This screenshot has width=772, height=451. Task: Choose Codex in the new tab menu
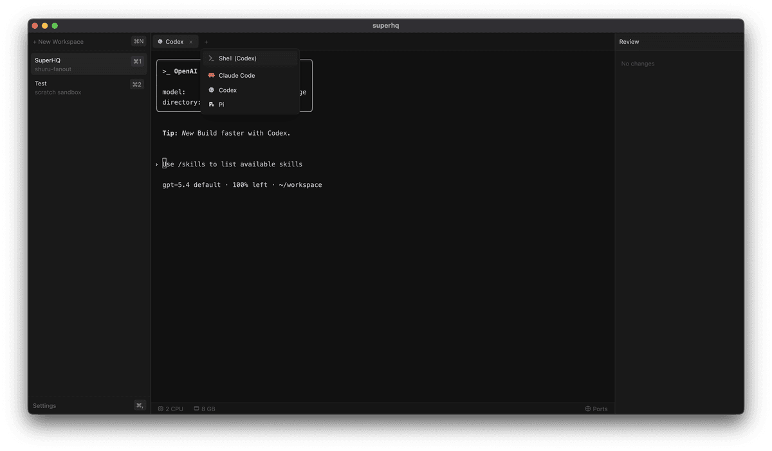(x=250, y=90)
